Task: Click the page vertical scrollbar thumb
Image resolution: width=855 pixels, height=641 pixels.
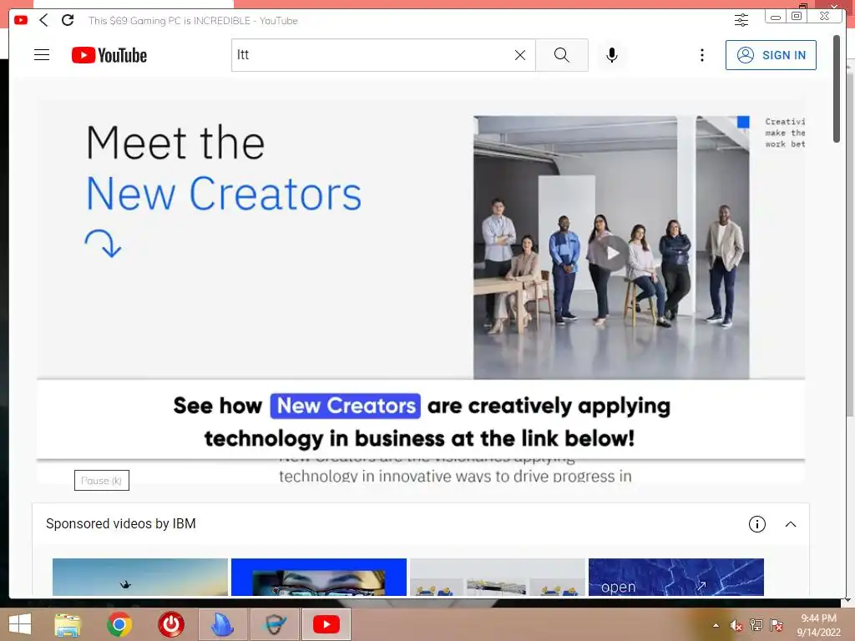Action: [x=837, y=88]
